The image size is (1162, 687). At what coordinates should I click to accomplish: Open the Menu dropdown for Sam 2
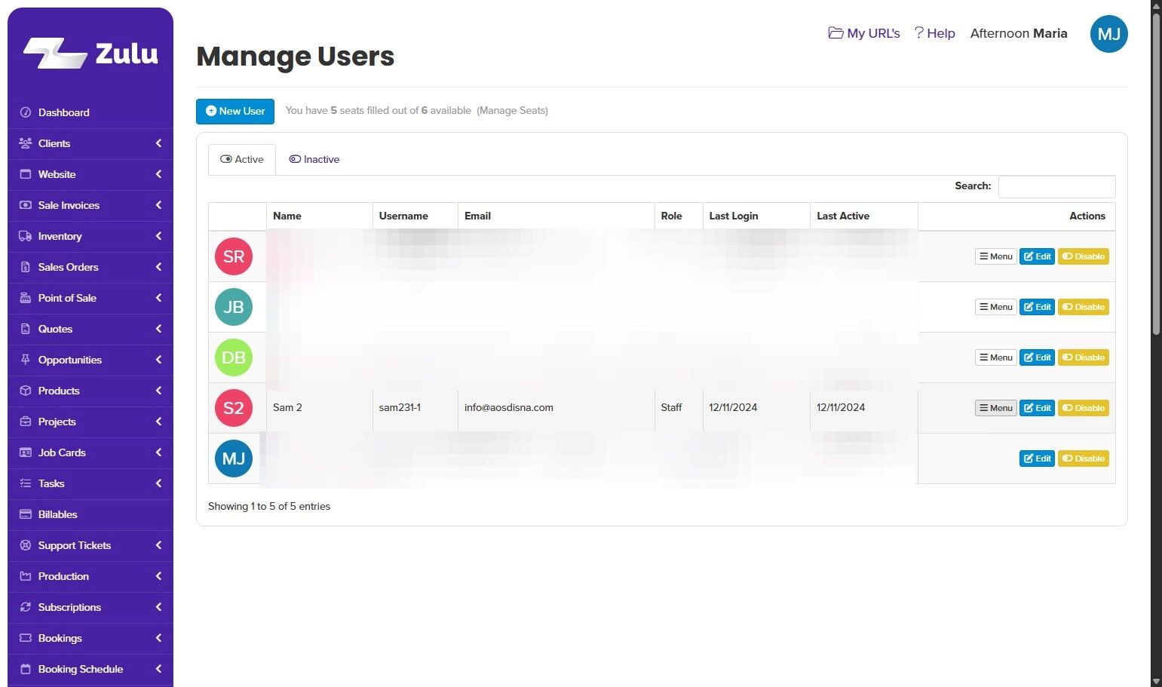[x=996, y=408]
